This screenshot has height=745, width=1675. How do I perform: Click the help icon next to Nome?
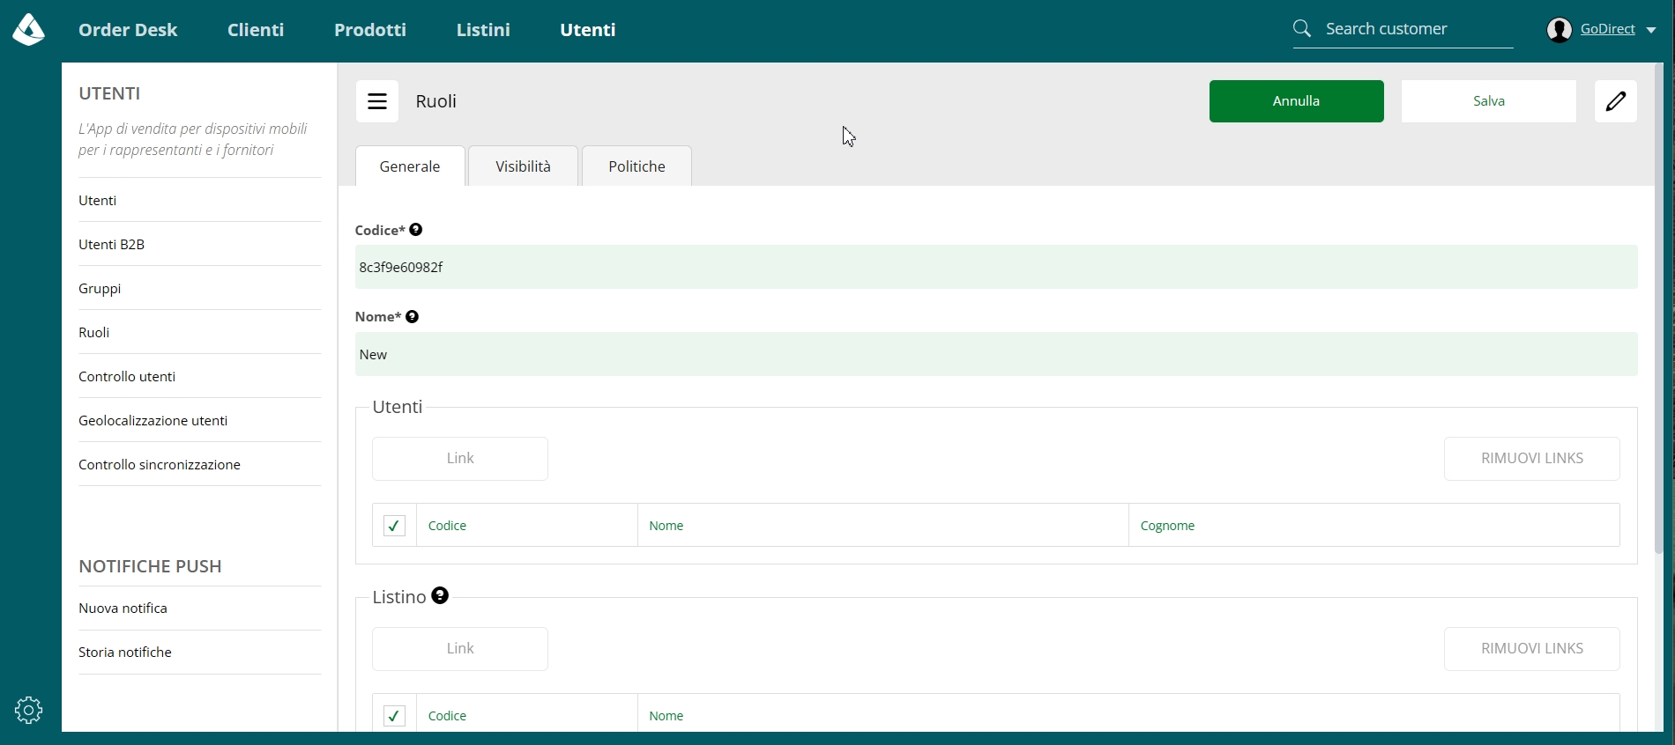tap(412, 317)
